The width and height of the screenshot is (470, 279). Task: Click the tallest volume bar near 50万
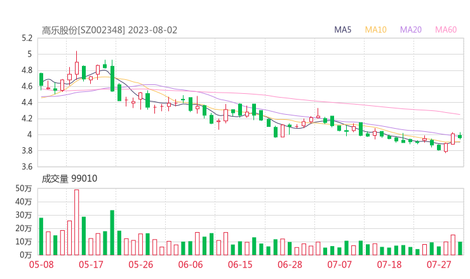pos(77,223)
